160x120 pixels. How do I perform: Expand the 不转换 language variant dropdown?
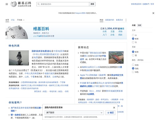coord(21,20)
